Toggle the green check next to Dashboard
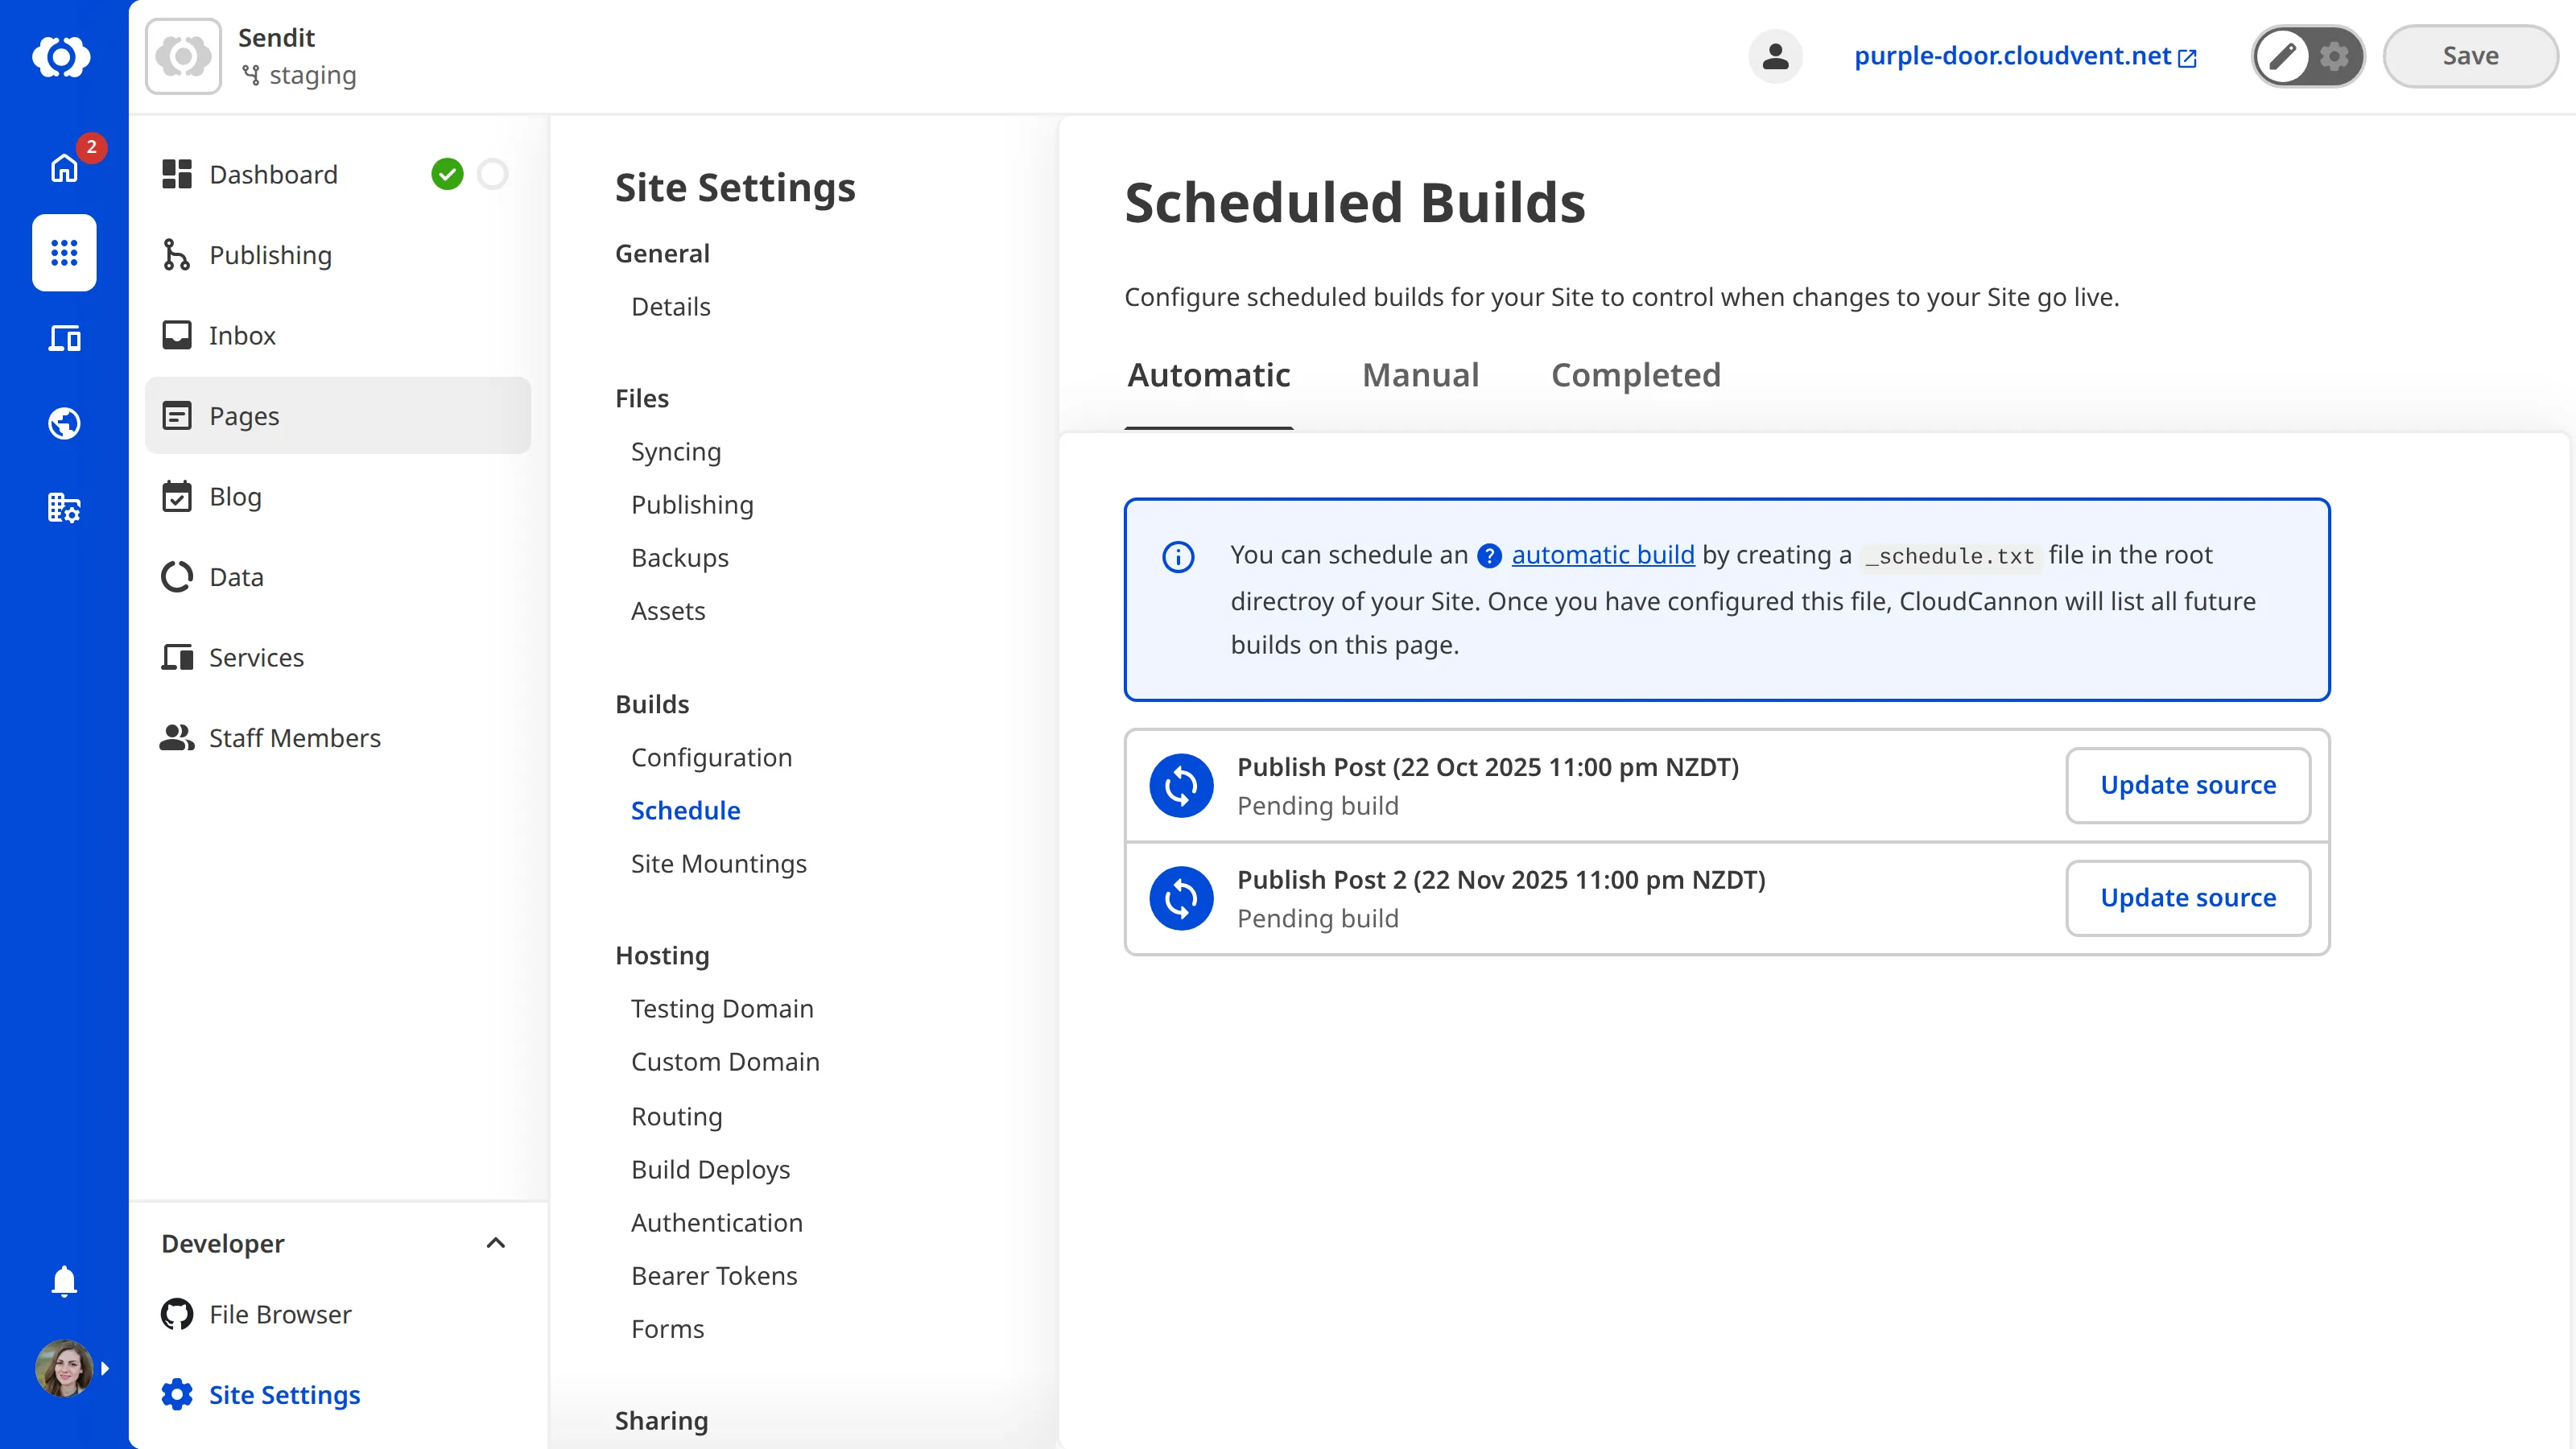The image size is (2576, 1449). pos(448,173)
